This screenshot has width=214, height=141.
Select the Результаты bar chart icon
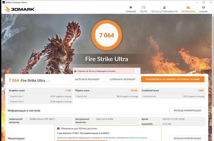coord(188,7)
